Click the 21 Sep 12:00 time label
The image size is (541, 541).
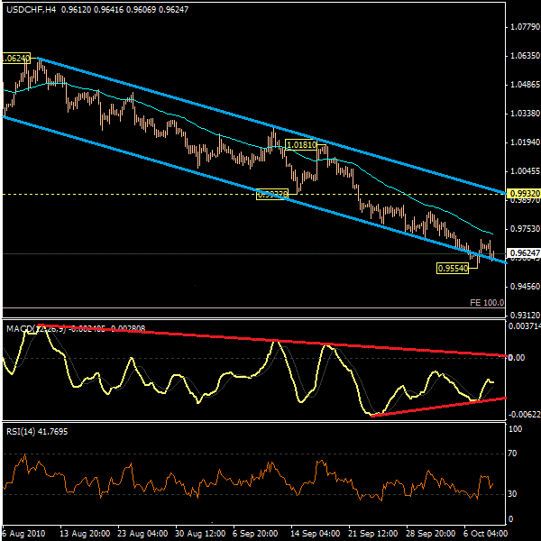pos(373,534)
